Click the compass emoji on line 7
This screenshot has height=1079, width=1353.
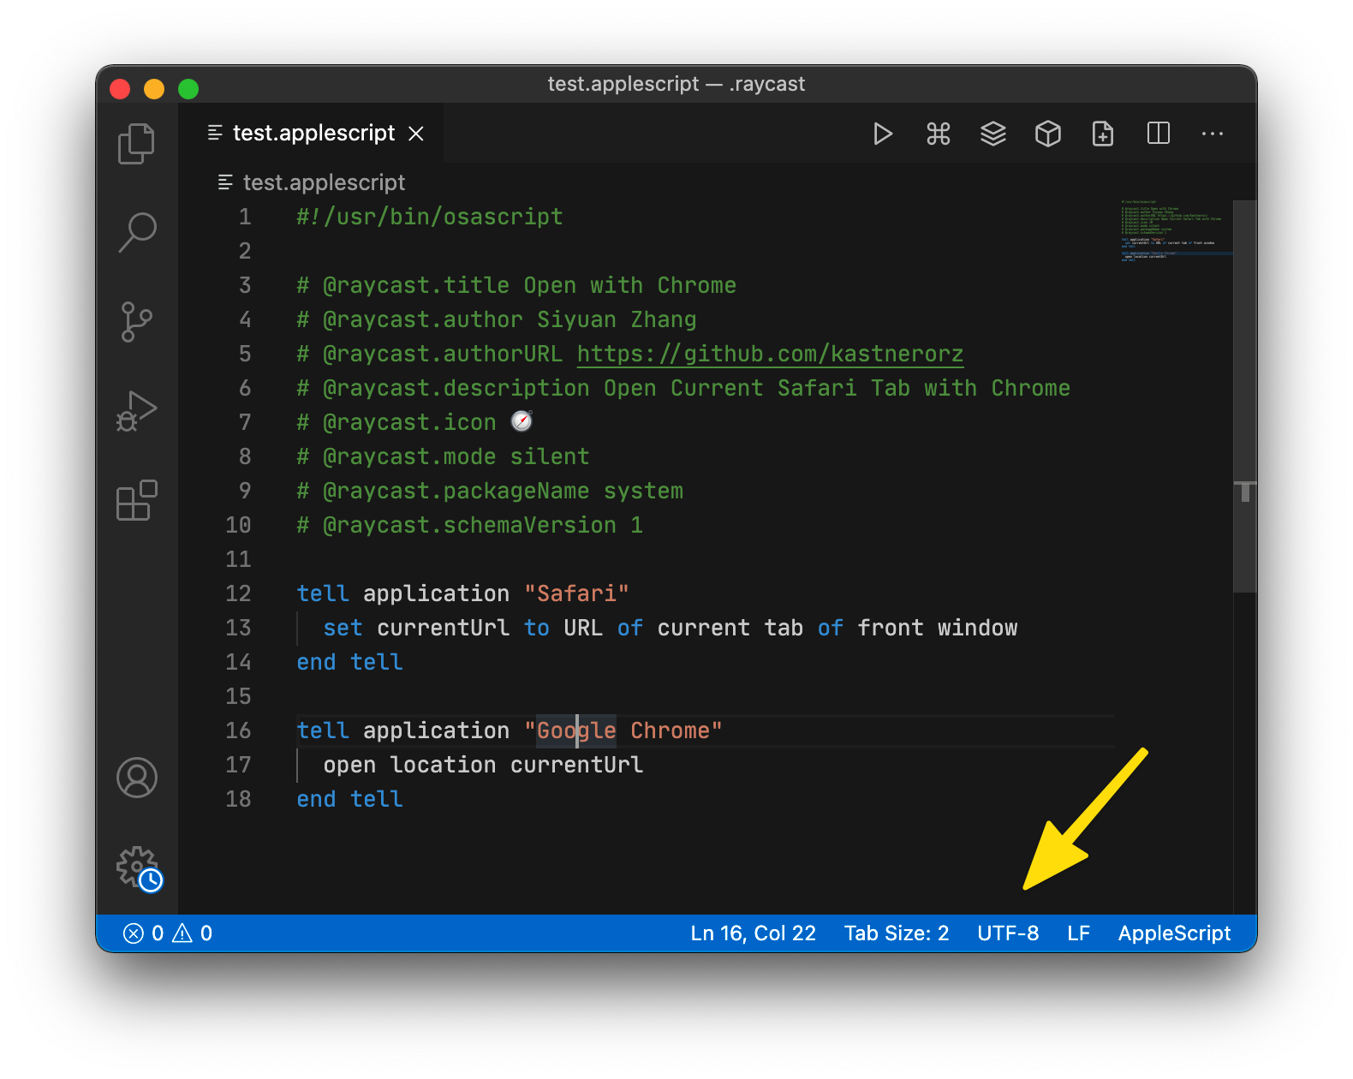pos(522,421)
